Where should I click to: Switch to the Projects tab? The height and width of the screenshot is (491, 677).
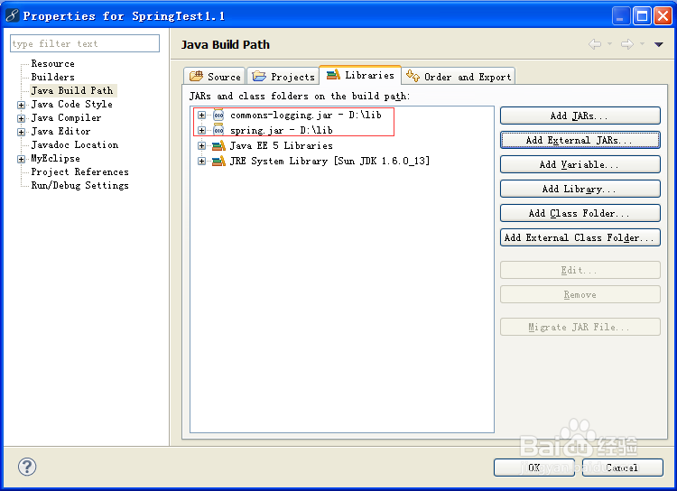click(283, 77)
